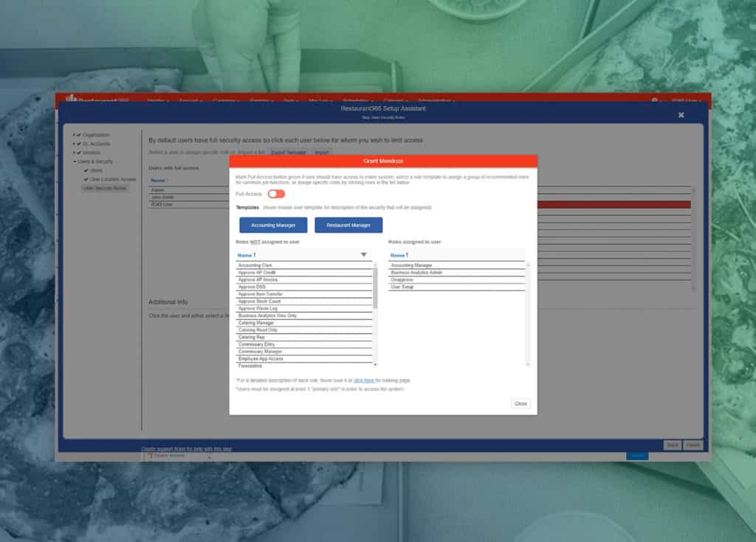Collapse the Users & Security tree node
Screen dimensions: 756x542
click(75, 161)
